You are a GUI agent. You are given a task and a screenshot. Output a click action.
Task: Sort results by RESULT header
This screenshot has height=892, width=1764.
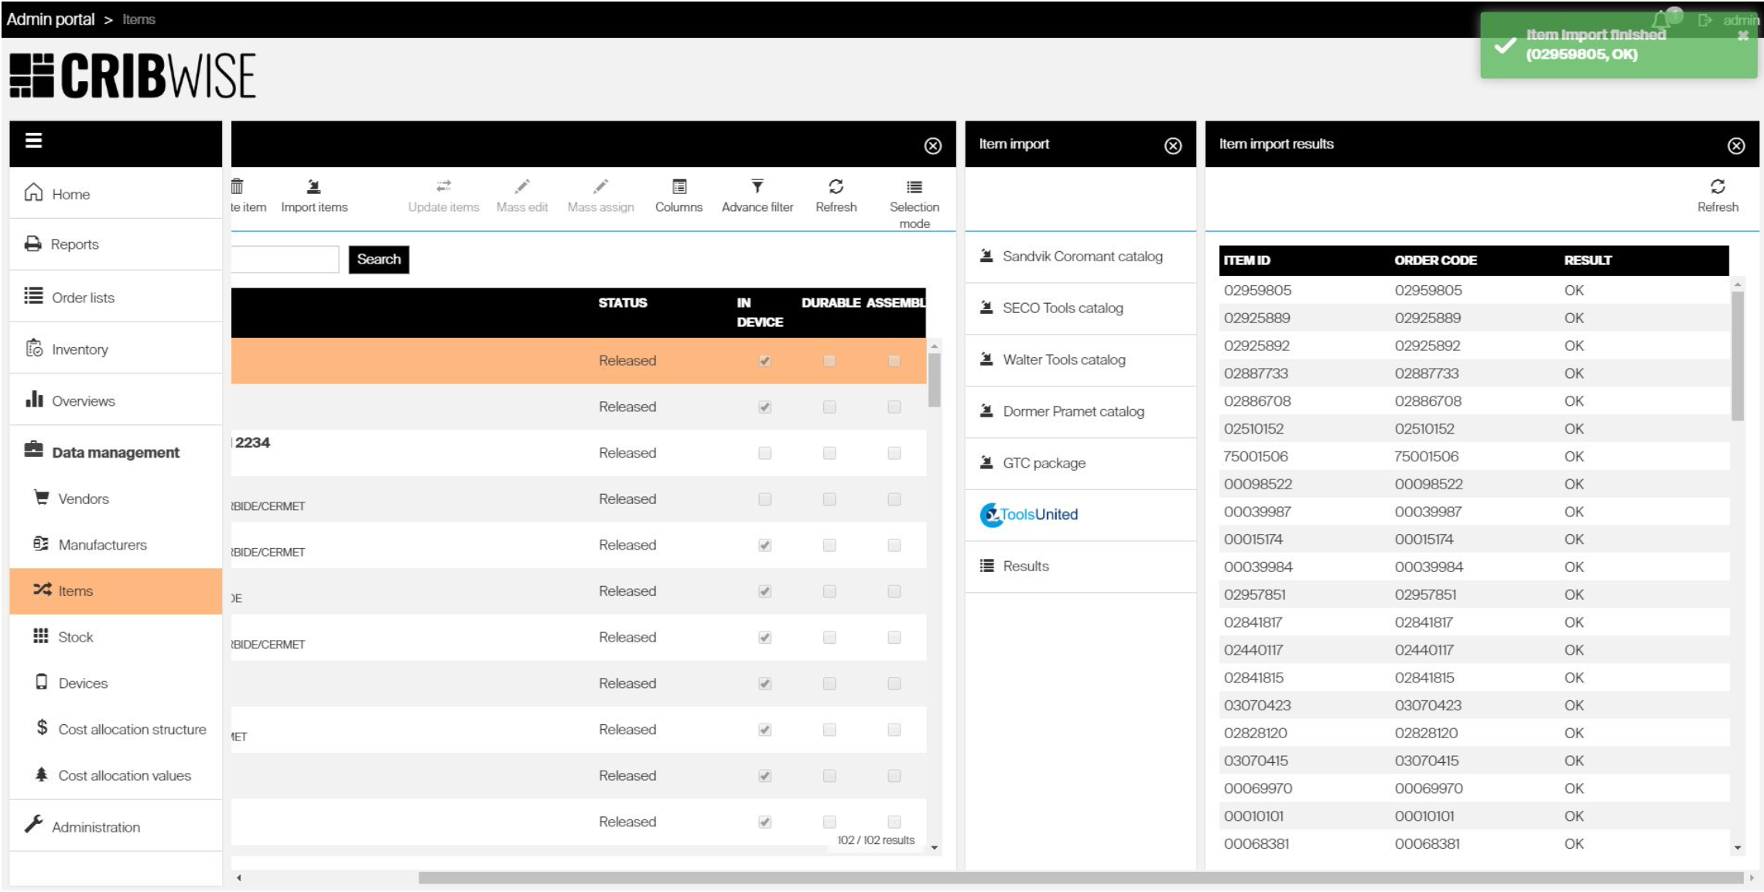click(x=1588, y=260)
